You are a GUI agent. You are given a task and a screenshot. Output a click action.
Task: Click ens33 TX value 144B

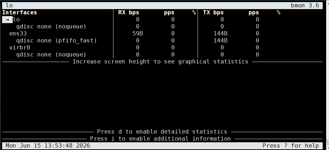tap(221, 34)
